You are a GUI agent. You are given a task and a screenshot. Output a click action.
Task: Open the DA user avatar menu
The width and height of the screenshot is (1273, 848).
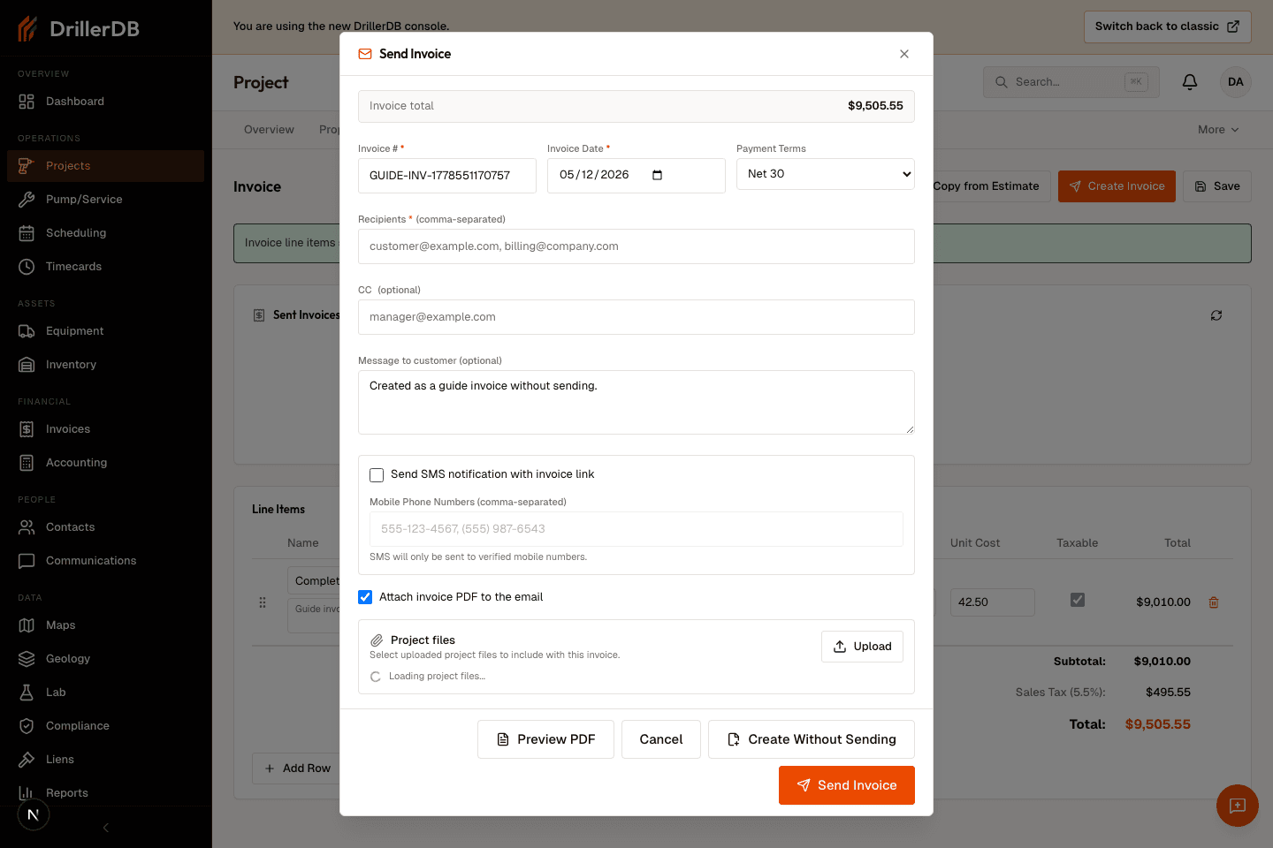[1236, 82]
